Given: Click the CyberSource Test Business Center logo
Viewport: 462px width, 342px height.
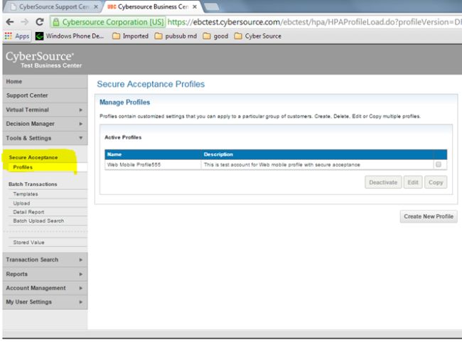Looking at the screenshot, I should 43,60.
